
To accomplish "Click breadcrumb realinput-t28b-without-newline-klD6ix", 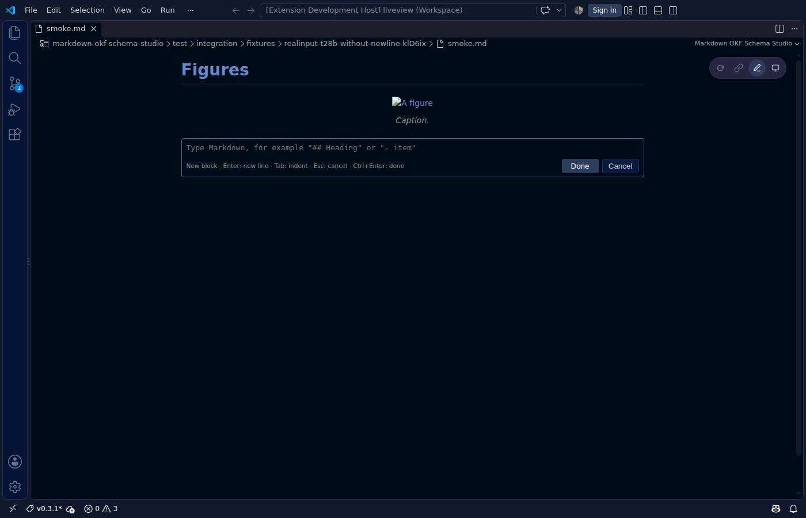I will click(x=355, y=44).
